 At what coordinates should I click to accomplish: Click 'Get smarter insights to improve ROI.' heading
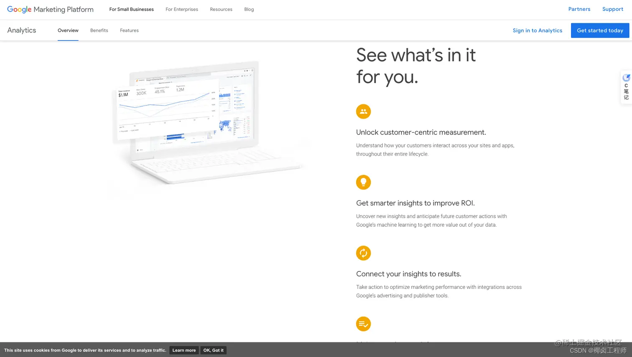tap(415, 203)
